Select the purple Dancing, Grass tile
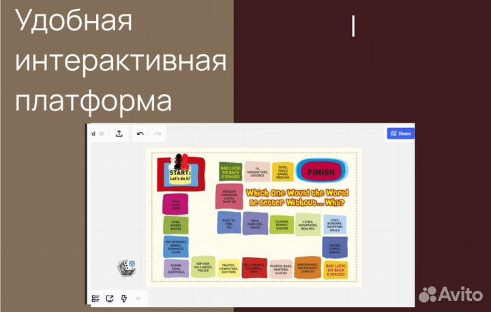Viewport: 491px width, 312px height. point(255,223)
